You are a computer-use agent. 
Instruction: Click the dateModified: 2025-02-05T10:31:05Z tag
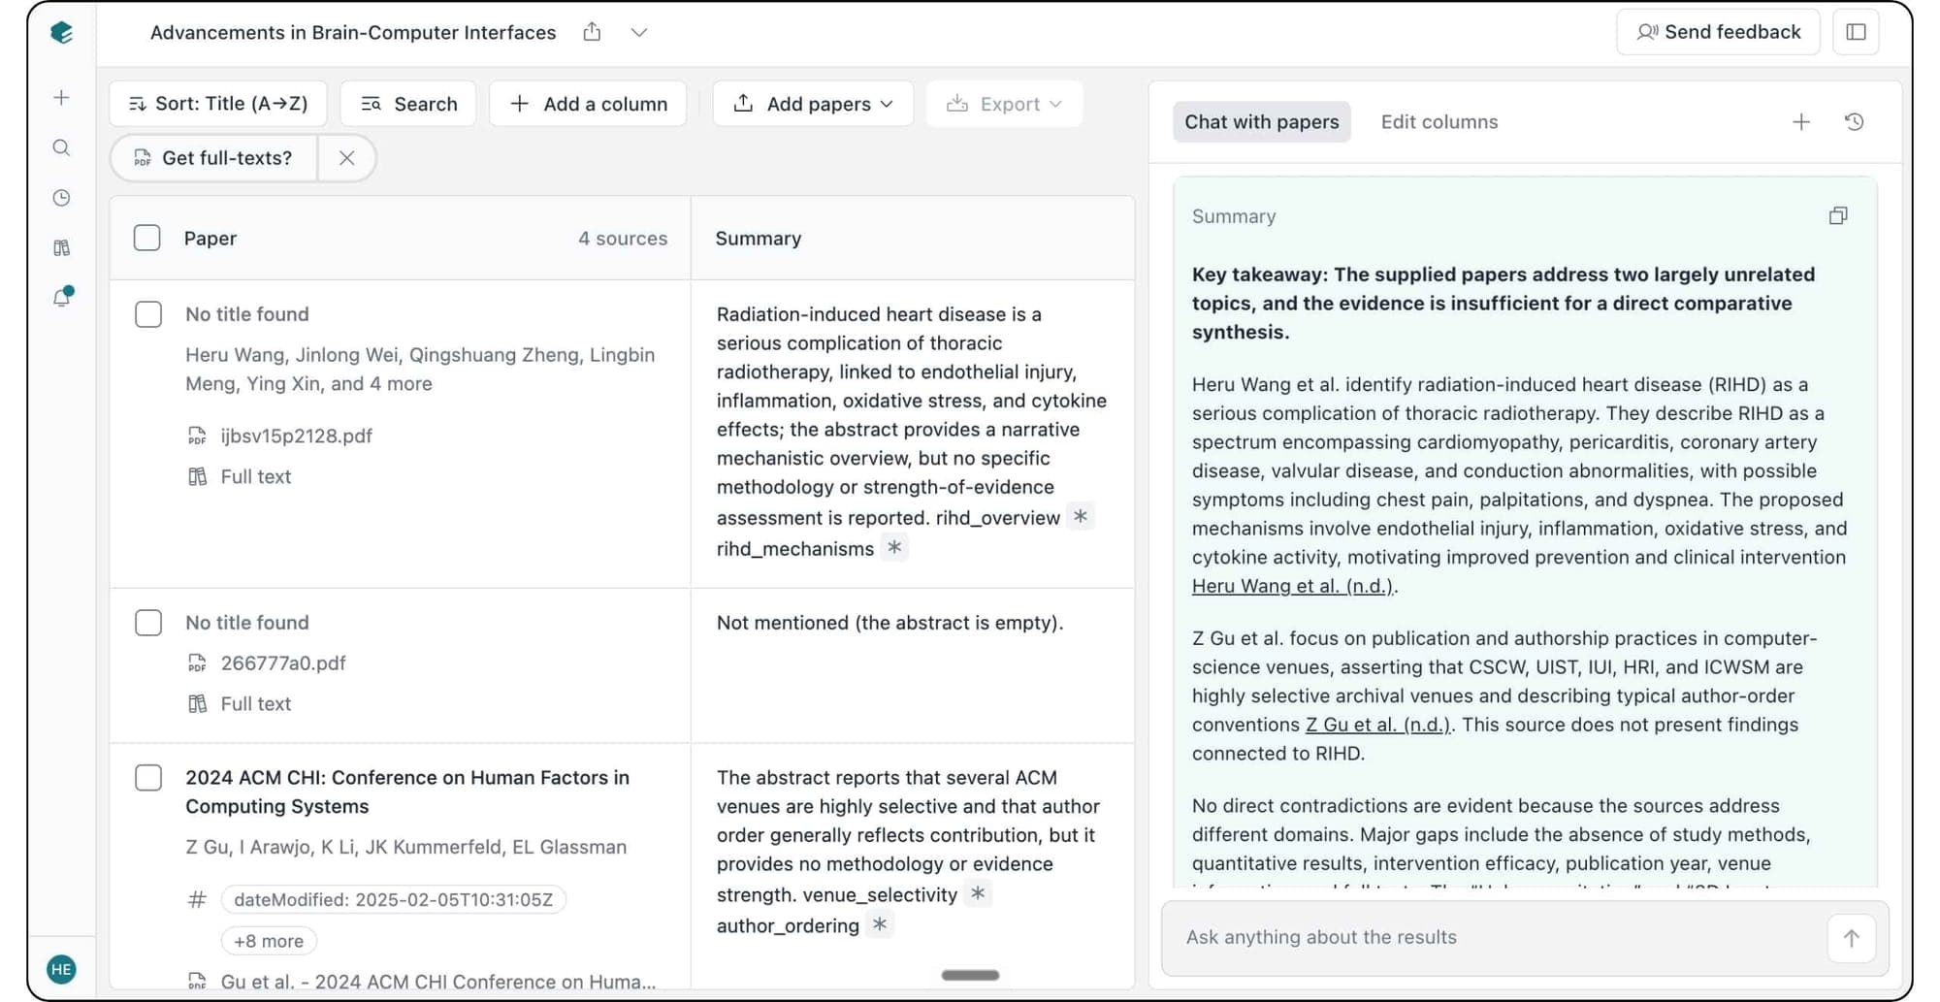[x=393, y=899]
